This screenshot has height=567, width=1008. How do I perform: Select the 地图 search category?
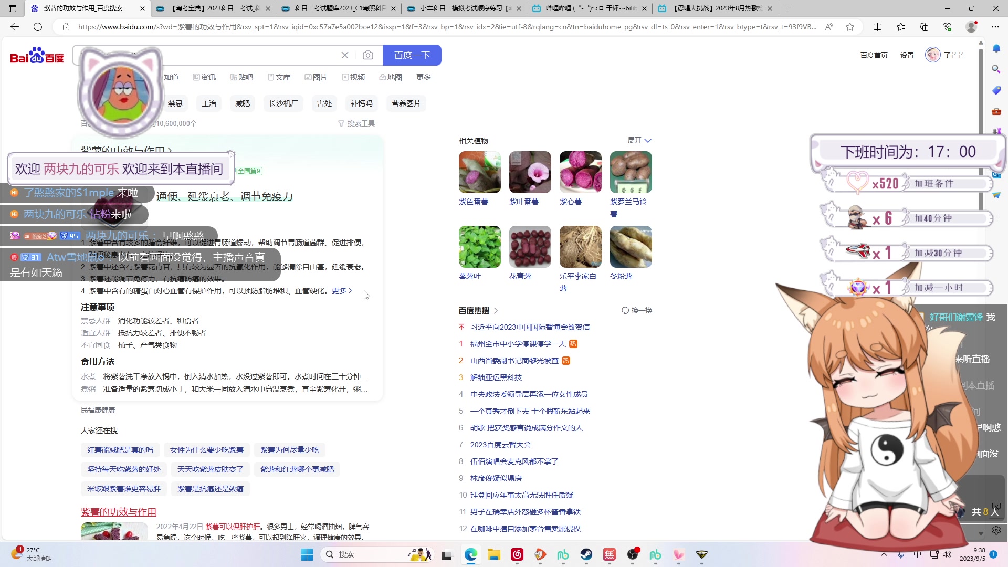pyautogui.click(x=391, y=77)
